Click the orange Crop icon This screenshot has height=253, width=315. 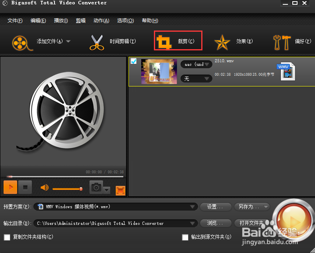(x=164, y=42)
